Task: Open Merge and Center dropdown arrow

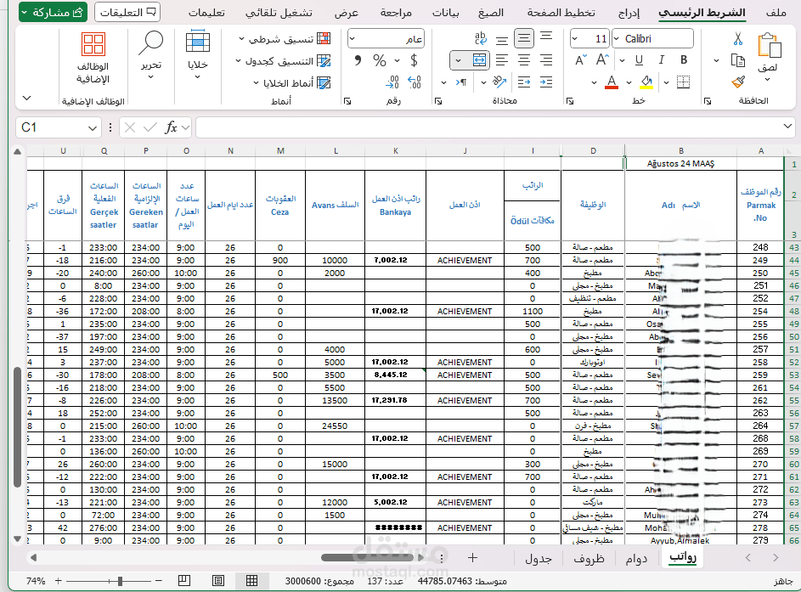Action: point(458,61)
